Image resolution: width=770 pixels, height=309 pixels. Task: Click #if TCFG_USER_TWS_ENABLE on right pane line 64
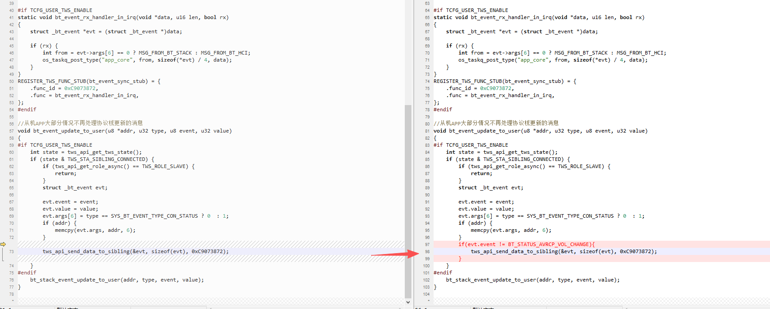click(471, 10)
